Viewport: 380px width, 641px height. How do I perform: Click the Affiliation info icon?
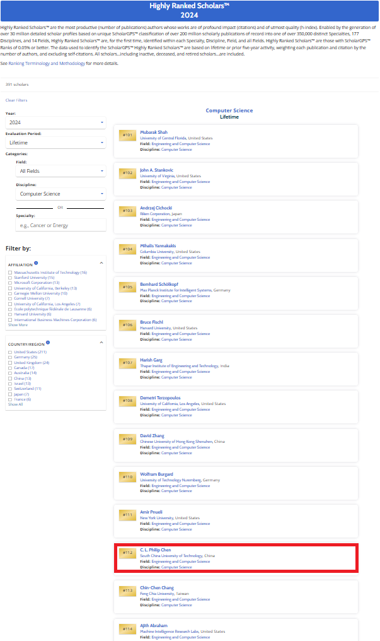[x=36, y=262]
